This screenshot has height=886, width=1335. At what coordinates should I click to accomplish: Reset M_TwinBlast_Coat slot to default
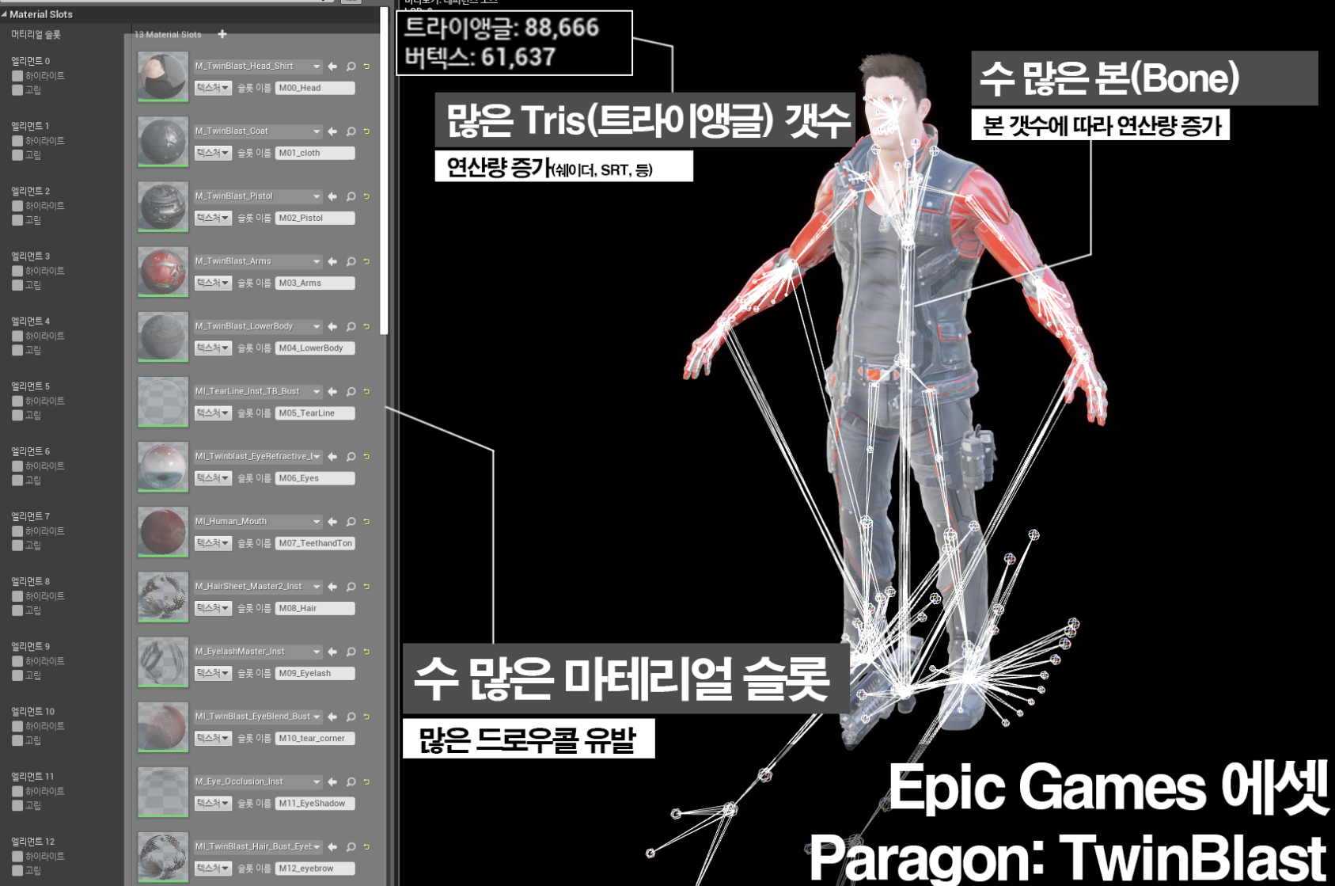[x=366, y=131]
